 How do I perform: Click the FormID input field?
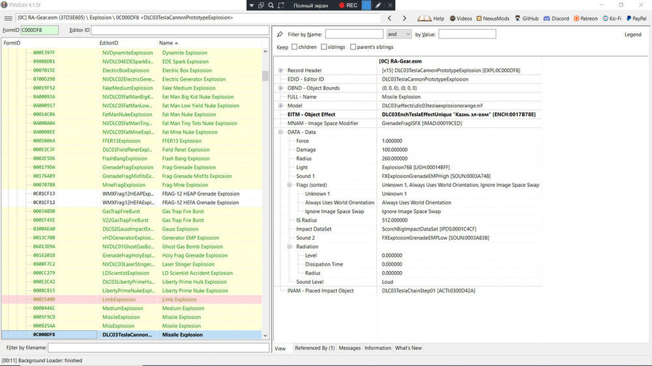point(40,30)
